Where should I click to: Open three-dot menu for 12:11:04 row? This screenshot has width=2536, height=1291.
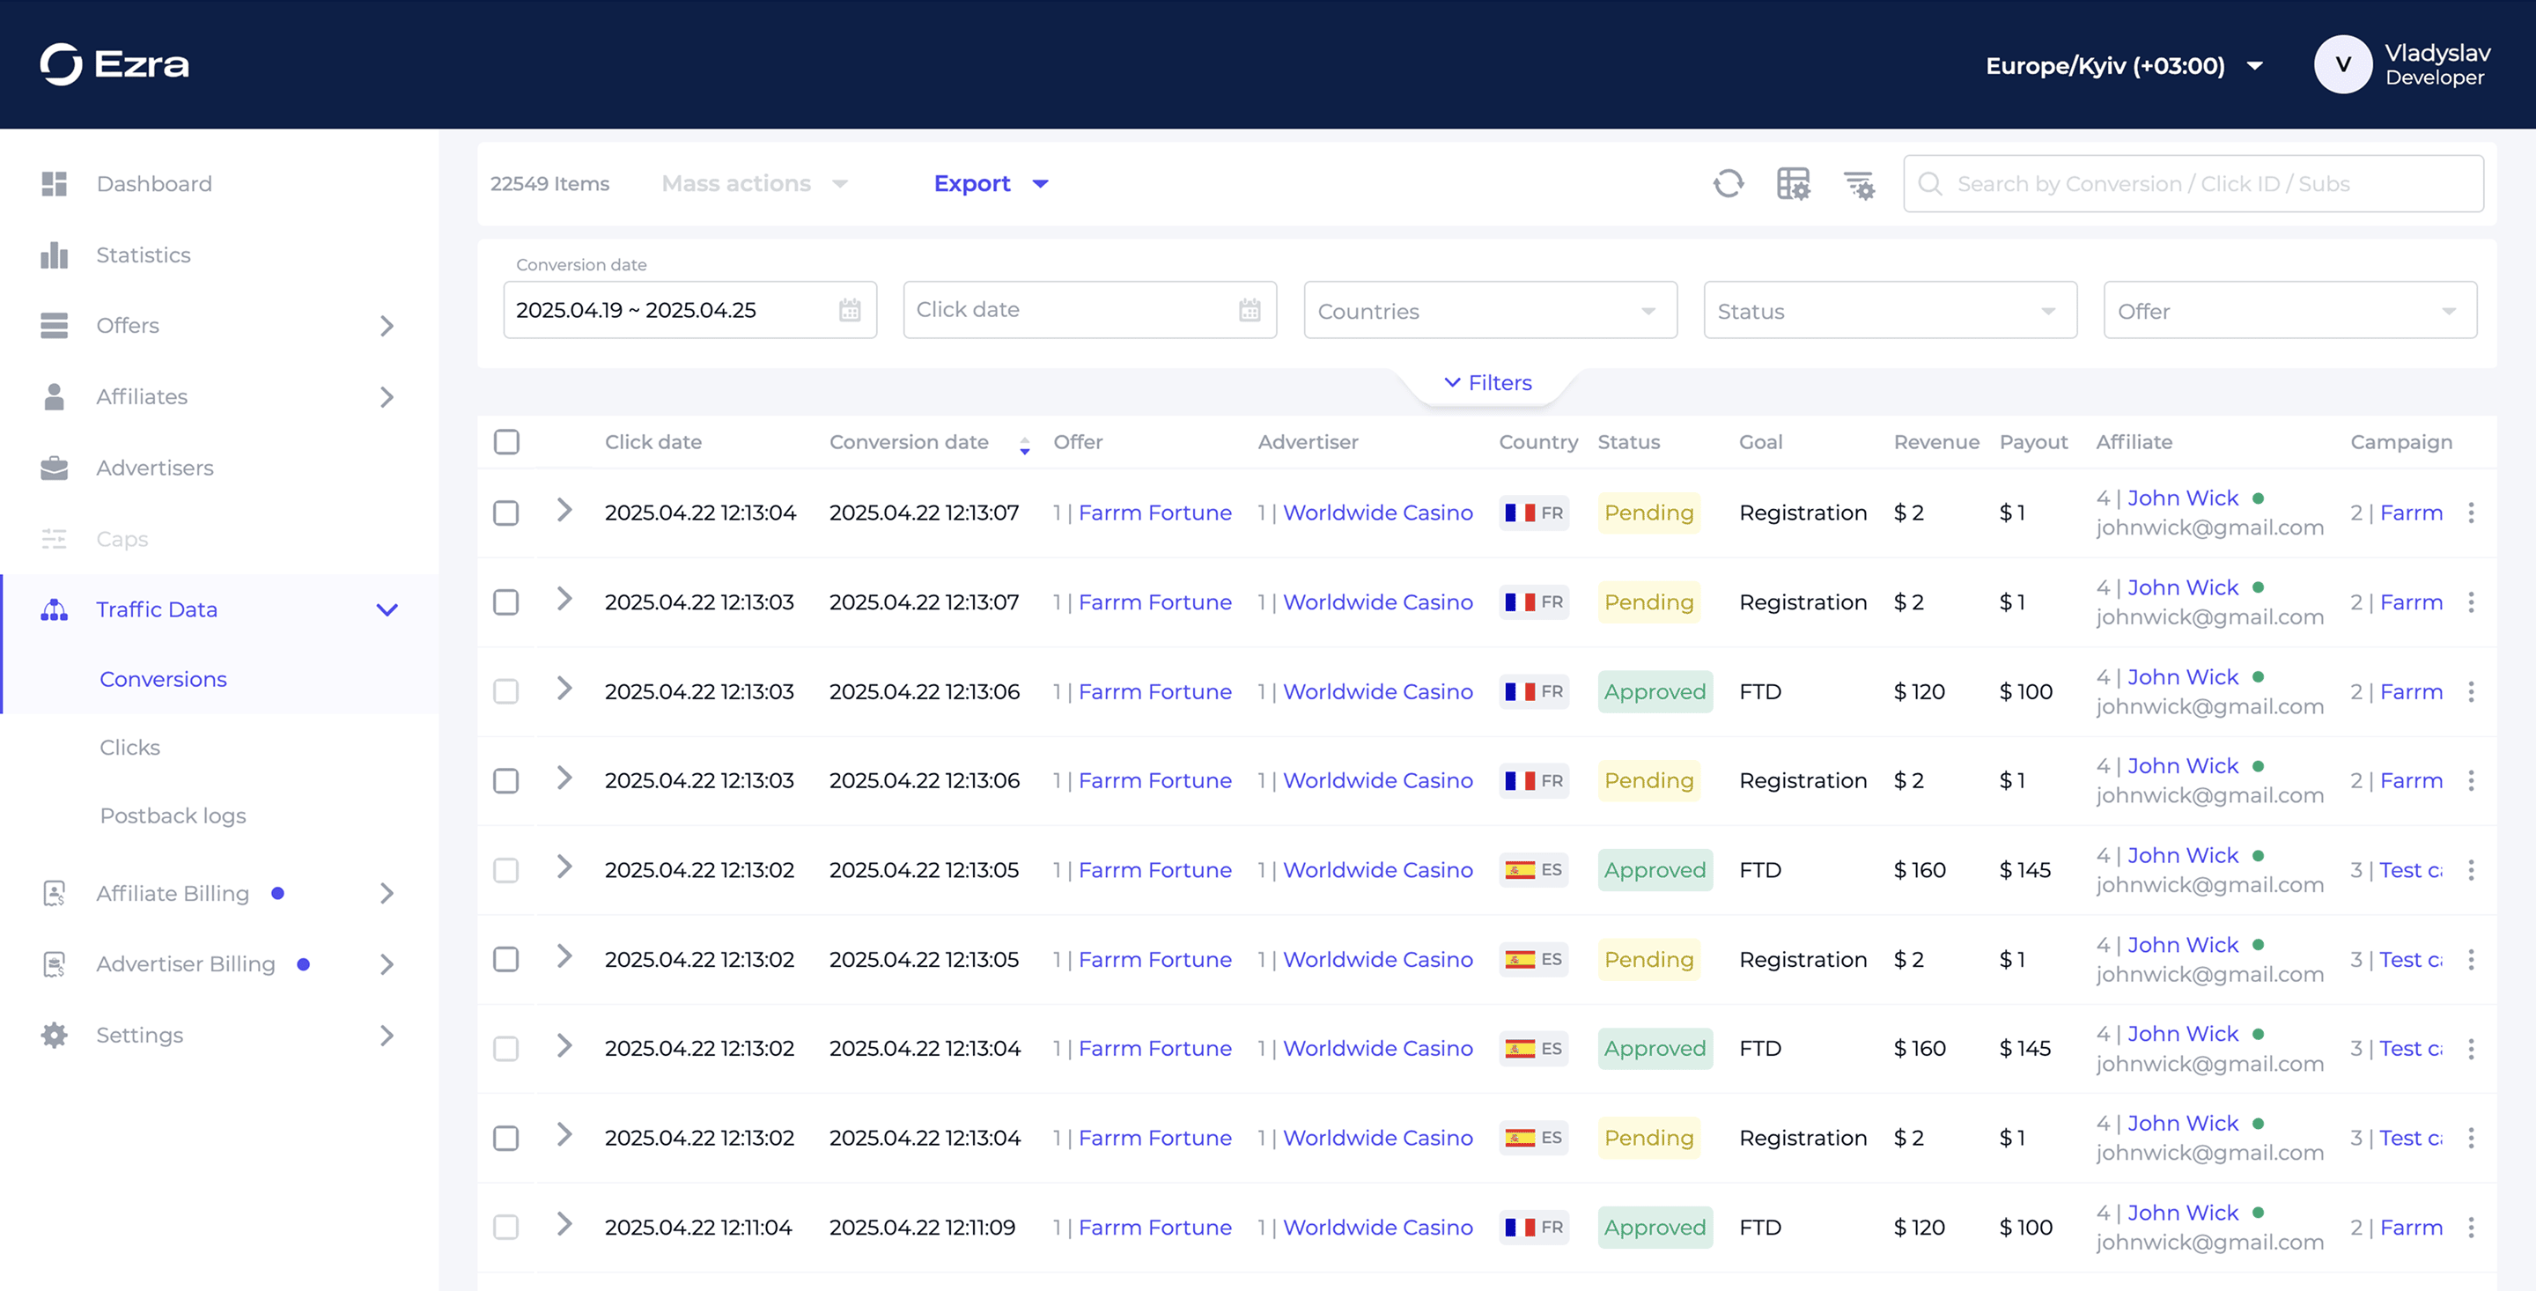pyautogui.click(x=2470, y=1228)
